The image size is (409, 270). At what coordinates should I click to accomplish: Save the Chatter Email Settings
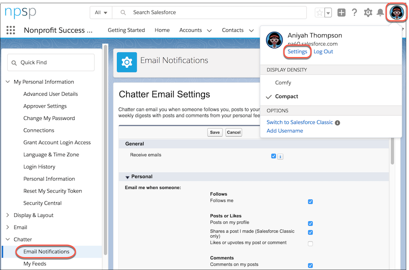[x=214, y=132]
